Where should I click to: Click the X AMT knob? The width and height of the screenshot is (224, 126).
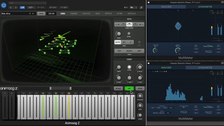click(x=119, y=78)
